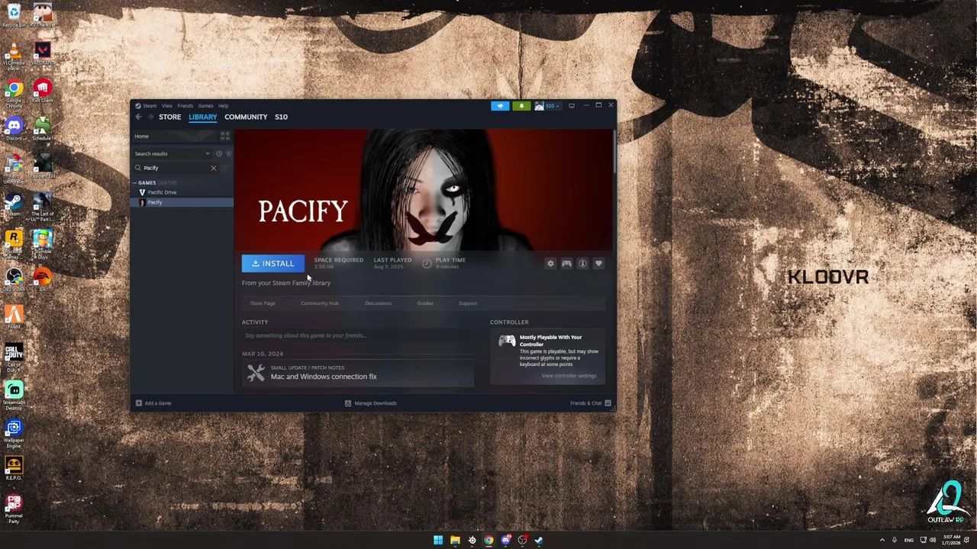Open Windows Start menu on taskbar

pyautogui.click(x=438, y=541)
